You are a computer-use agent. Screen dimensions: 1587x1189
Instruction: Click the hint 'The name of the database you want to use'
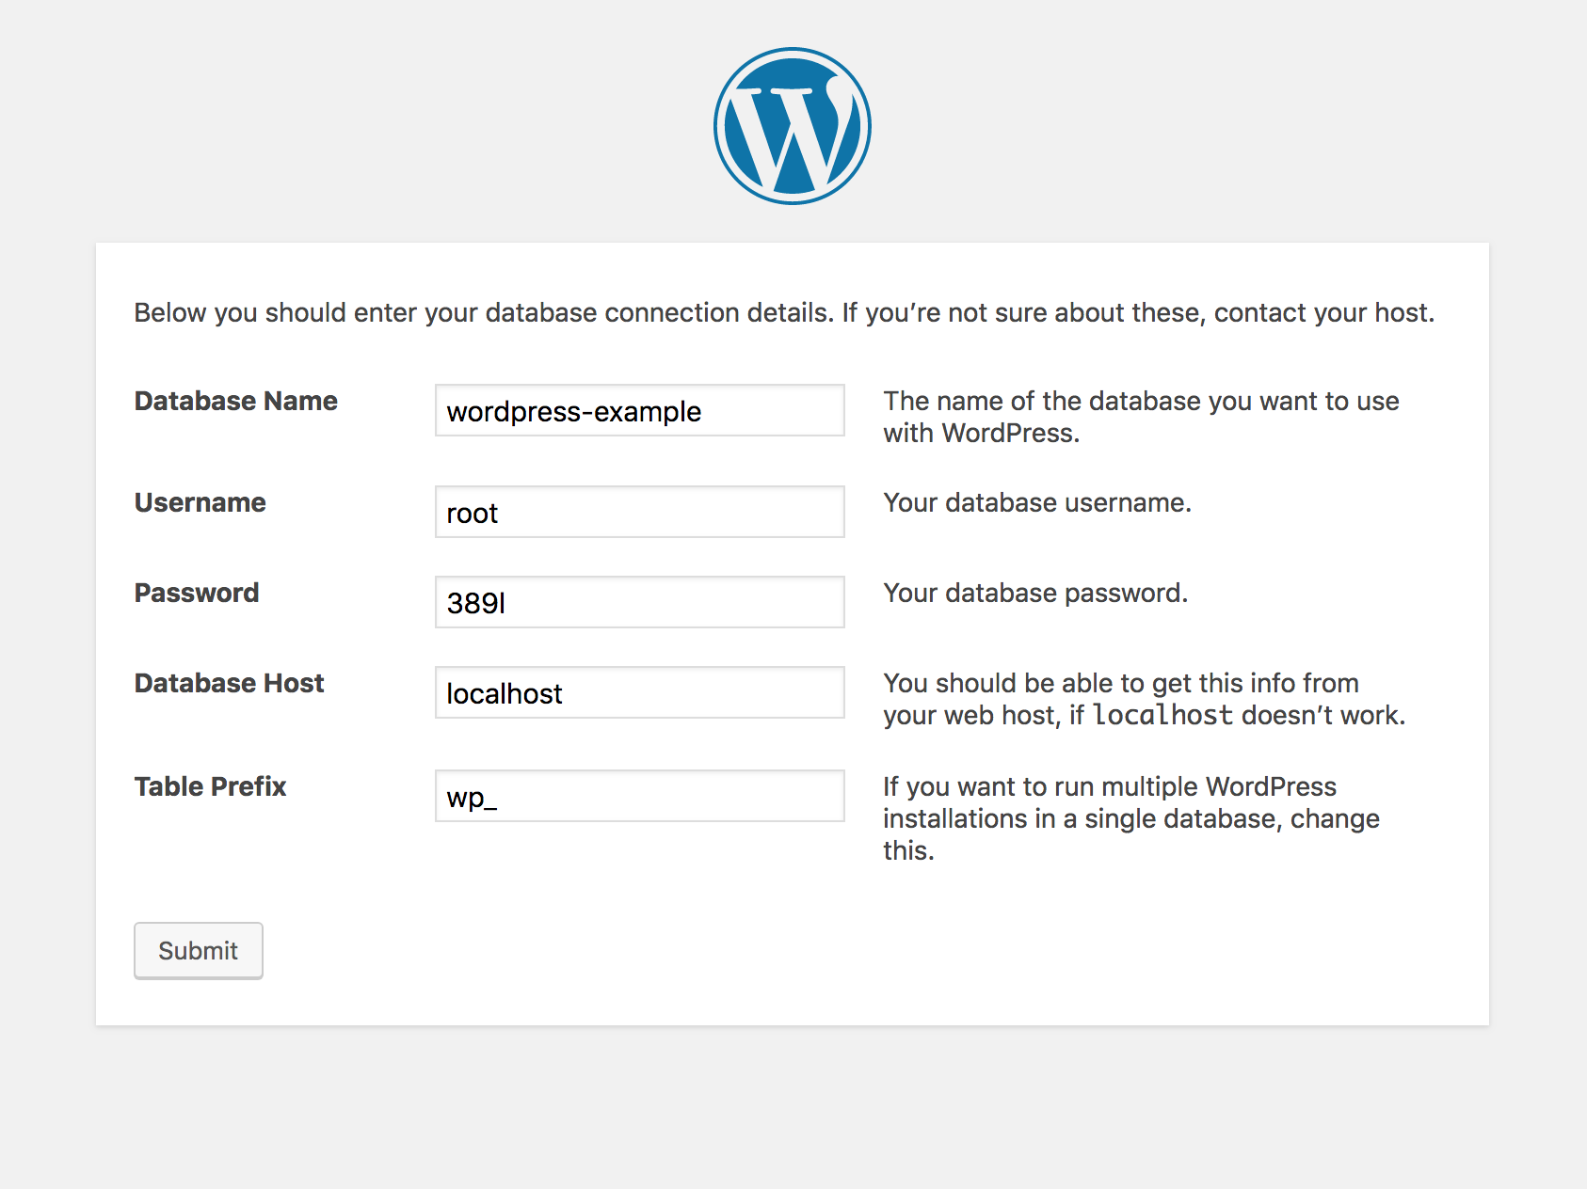point(1140,402)
